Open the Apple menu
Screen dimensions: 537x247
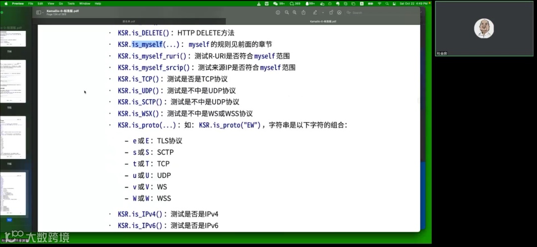pos(6,3)
